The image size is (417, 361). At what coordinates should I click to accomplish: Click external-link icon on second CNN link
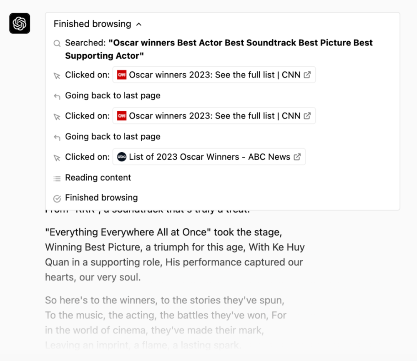(x=307, y=116)
